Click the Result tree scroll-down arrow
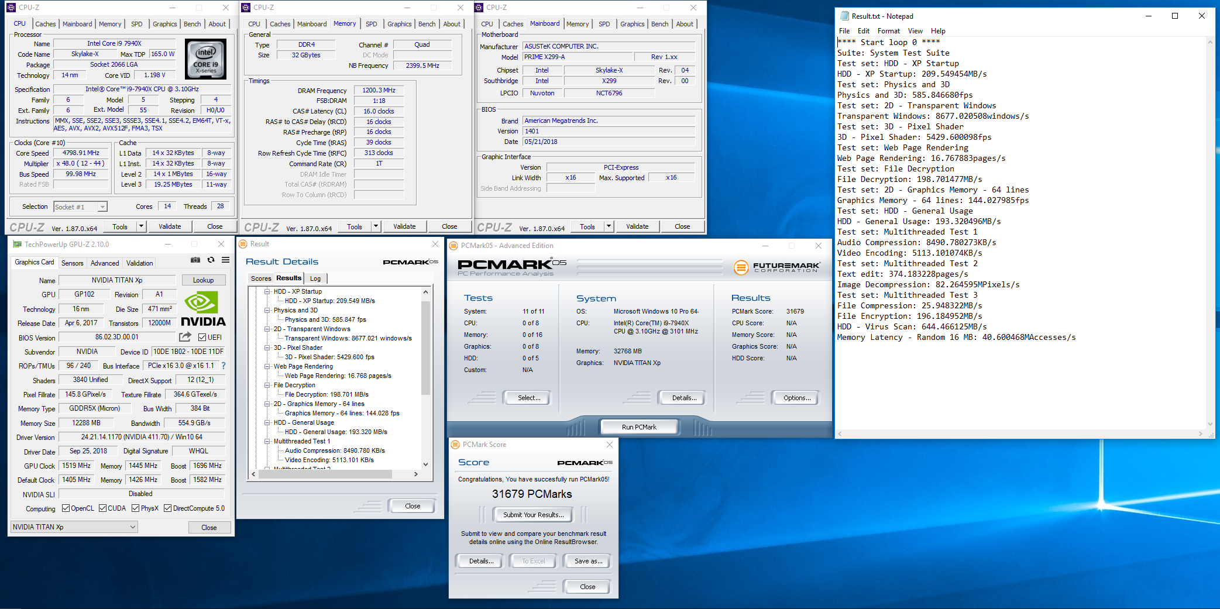Viewport: 1220px width, 609px height. 425,465
